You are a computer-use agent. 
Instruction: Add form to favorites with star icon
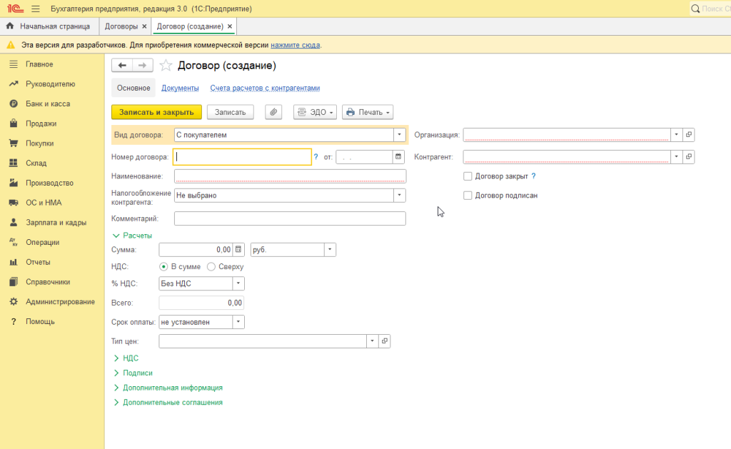coord(166,66)
